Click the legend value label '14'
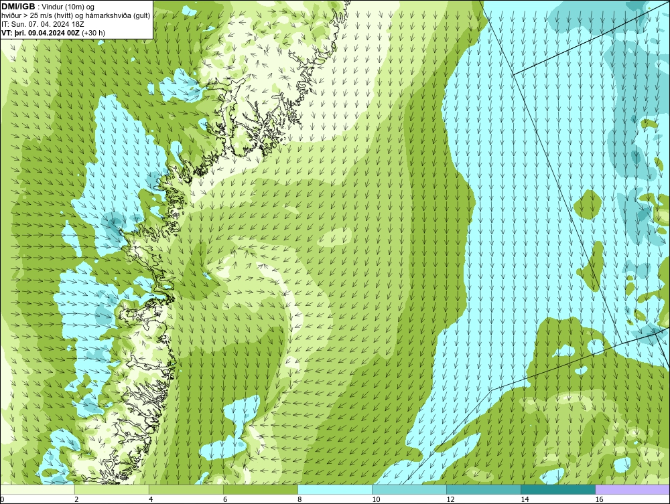This screenshot has height=504, width=670. (x=525, y=499)
